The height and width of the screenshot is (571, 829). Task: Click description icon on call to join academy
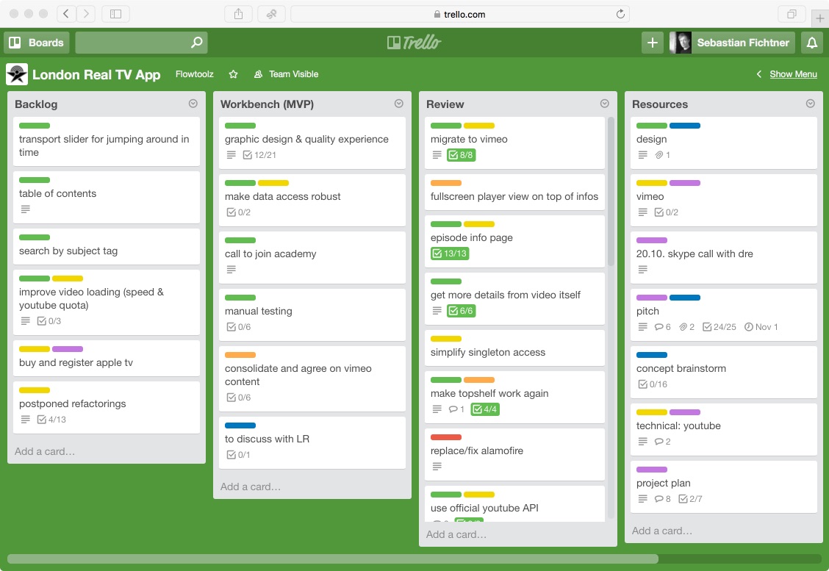231,270
